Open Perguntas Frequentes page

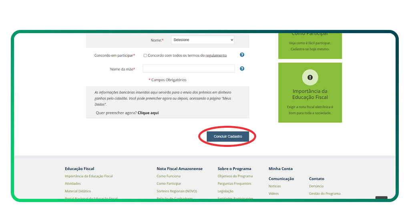click(x=234, y=184)
